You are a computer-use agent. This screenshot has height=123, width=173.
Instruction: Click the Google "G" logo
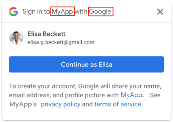coord(13,12)
